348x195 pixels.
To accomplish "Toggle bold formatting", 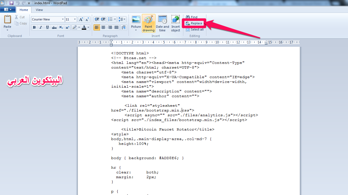I will pos(34,27).
